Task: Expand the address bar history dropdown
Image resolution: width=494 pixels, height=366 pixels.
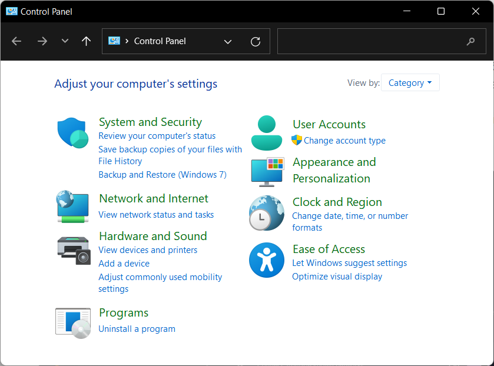Action: click(228, 41)
